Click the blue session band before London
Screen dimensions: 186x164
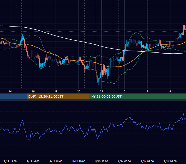point(13,96)
